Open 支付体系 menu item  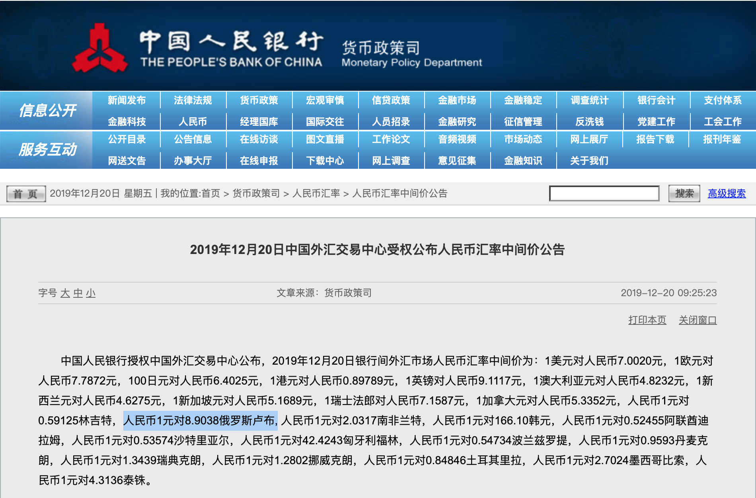tap(723, 100)
